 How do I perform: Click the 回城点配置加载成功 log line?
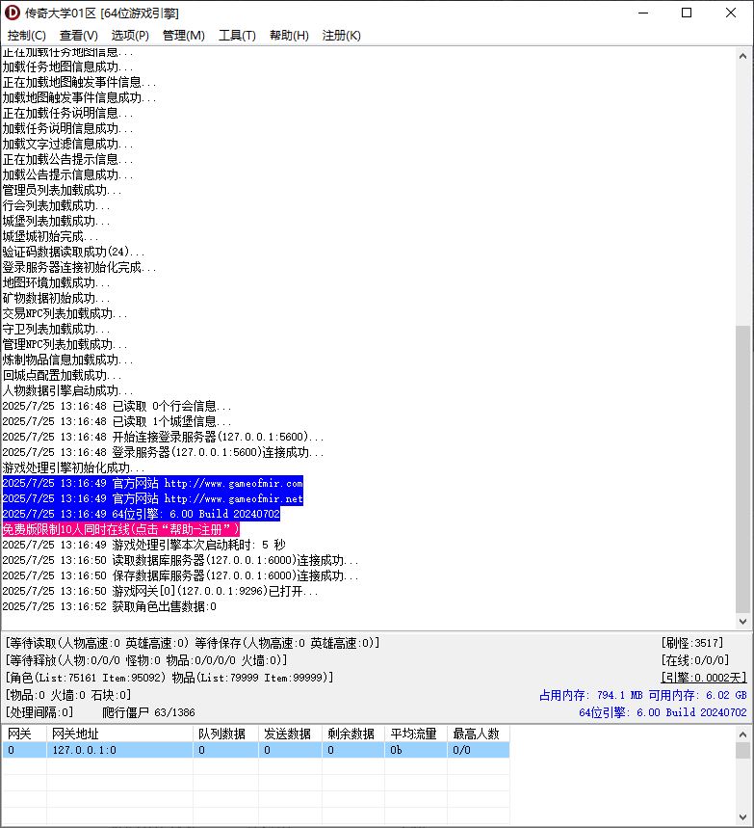point(62,376)
